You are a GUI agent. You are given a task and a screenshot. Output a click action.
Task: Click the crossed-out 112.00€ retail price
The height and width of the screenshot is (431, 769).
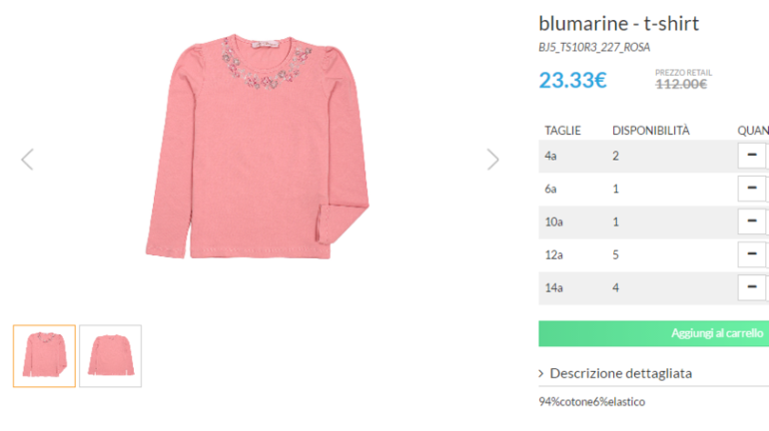[x=680, y=84]
